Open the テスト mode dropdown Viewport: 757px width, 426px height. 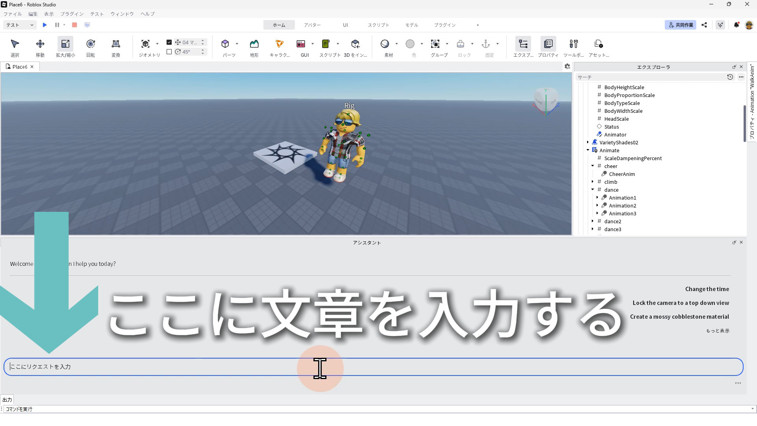coord(20,25)
